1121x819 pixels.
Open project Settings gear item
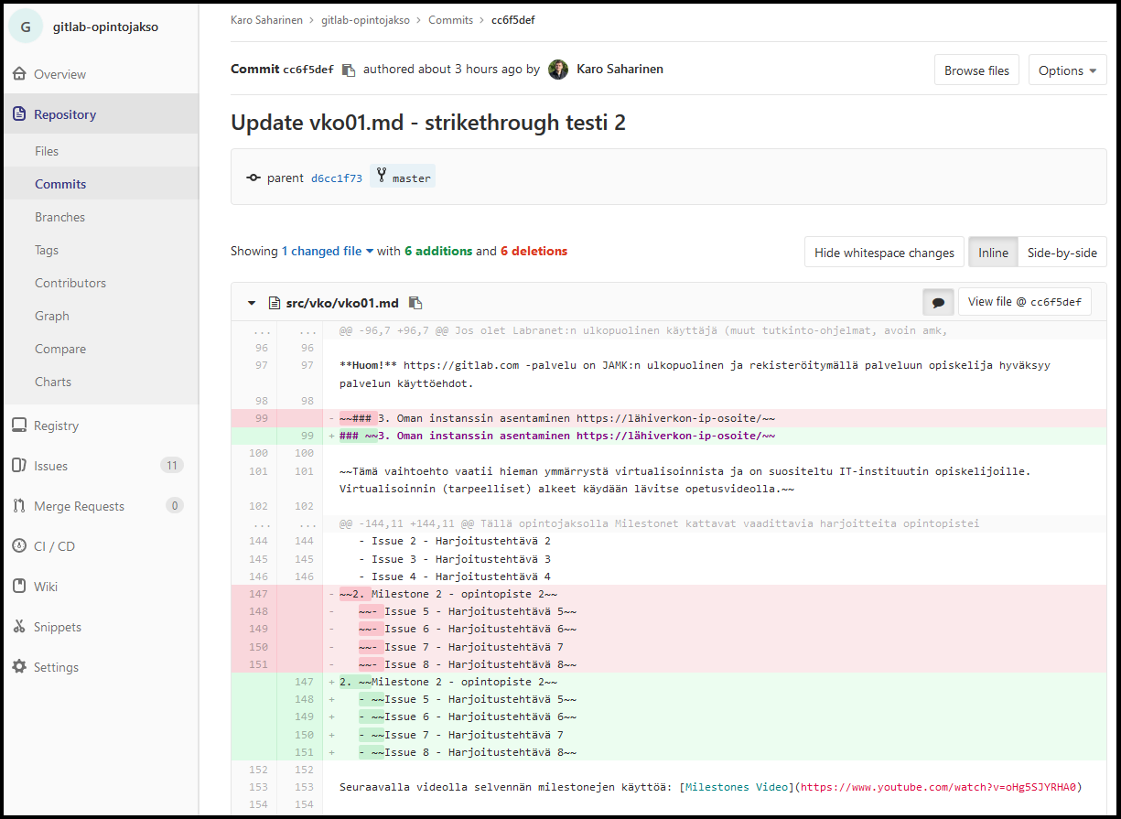coord(19,667)
